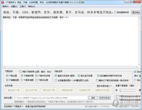Toggle the 下载主图 checkbox
Image resolution: width=142 pixels, height=110 pixels.
(x=7, y=76)
